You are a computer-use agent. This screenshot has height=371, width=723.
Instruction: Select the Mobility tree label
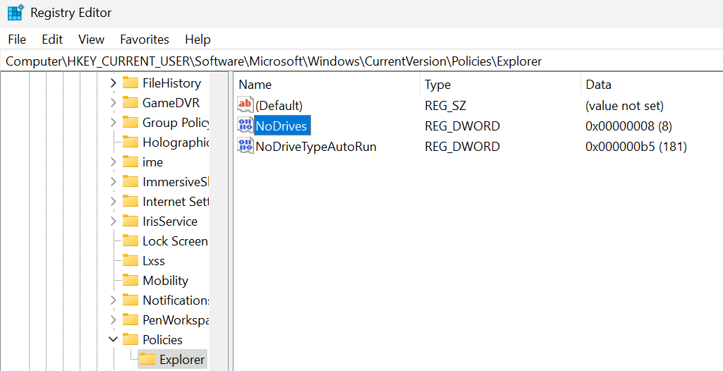(x=166, y=281)
